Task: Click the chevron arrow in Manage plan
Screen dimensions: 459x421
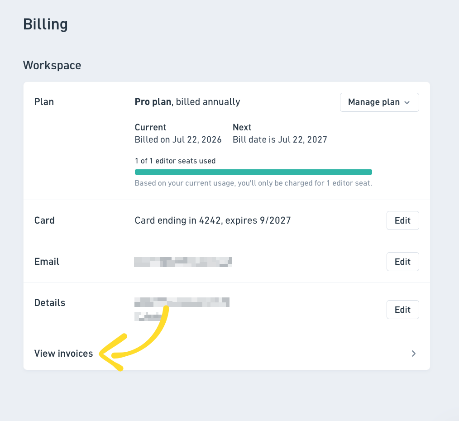Action: (407, 102)
